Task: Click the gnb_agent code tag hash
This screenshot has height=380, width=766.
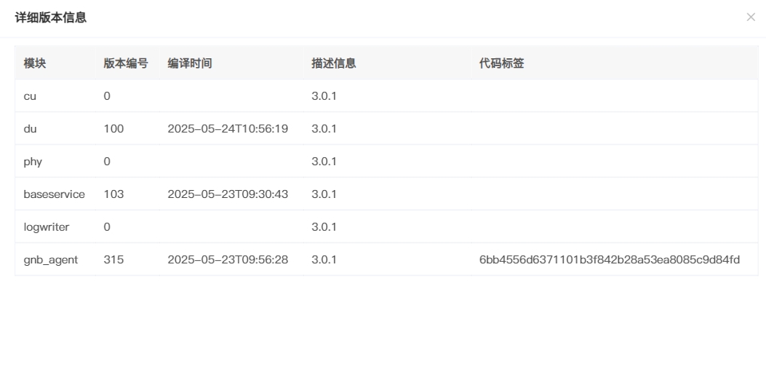Action: coord(609,259)
